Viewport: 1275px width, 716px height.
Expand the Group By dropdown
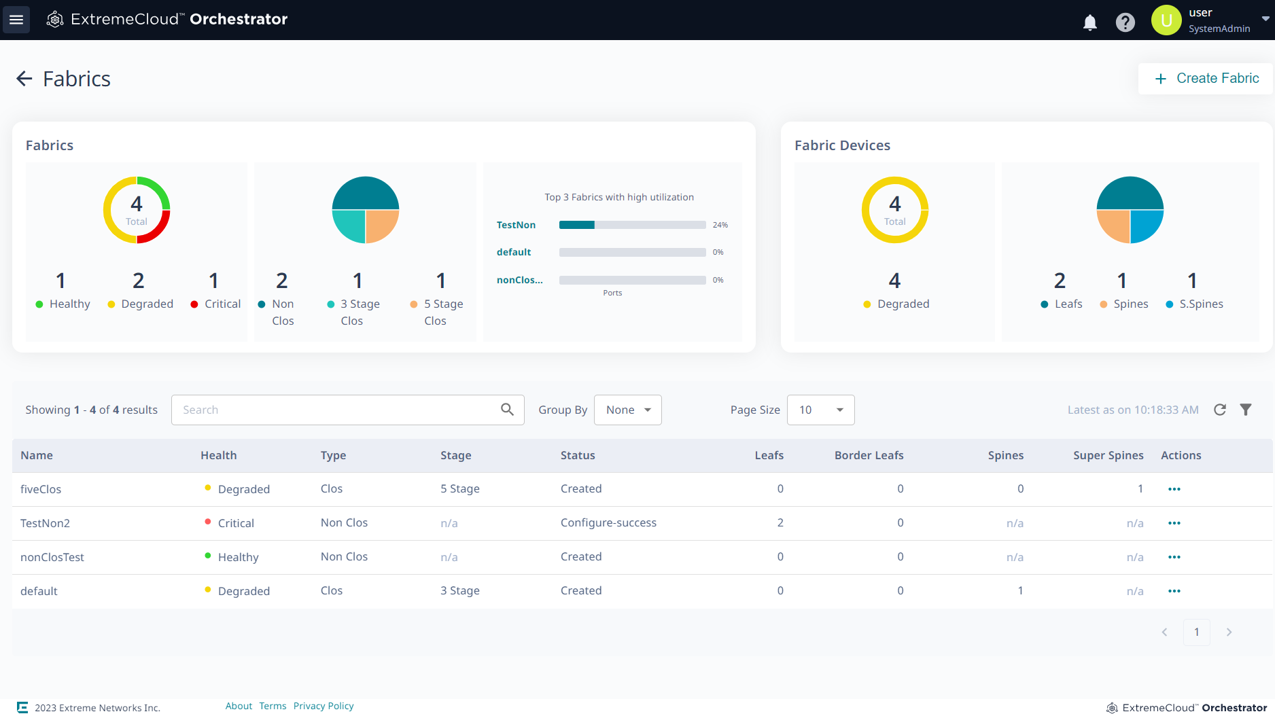[627, 410]
